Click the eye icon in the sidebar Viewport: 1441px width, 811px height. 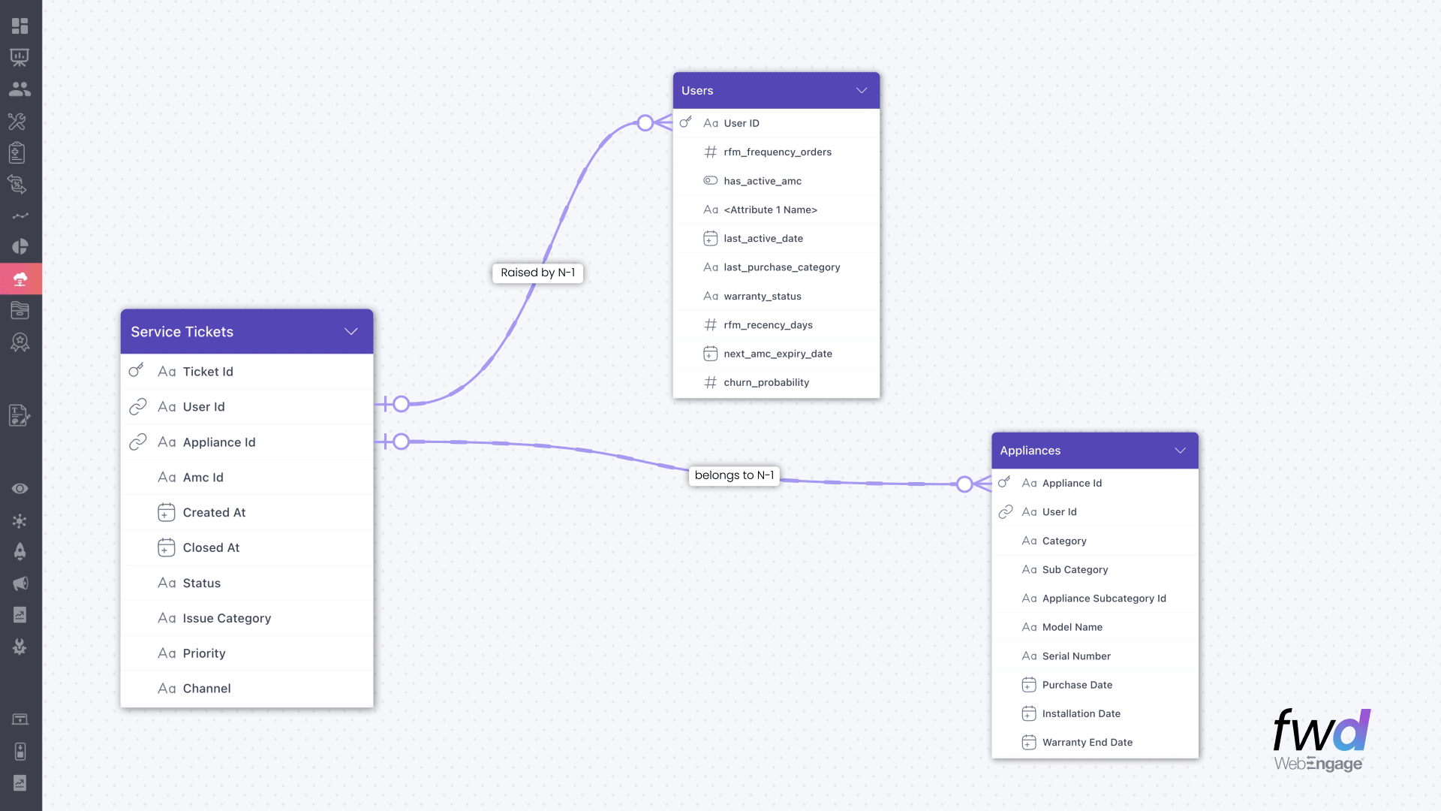(20, 489)
